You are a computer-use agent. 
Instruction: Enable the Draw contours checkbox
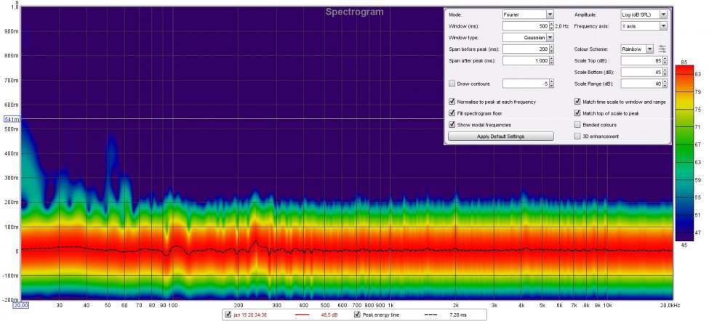[452, 84]
